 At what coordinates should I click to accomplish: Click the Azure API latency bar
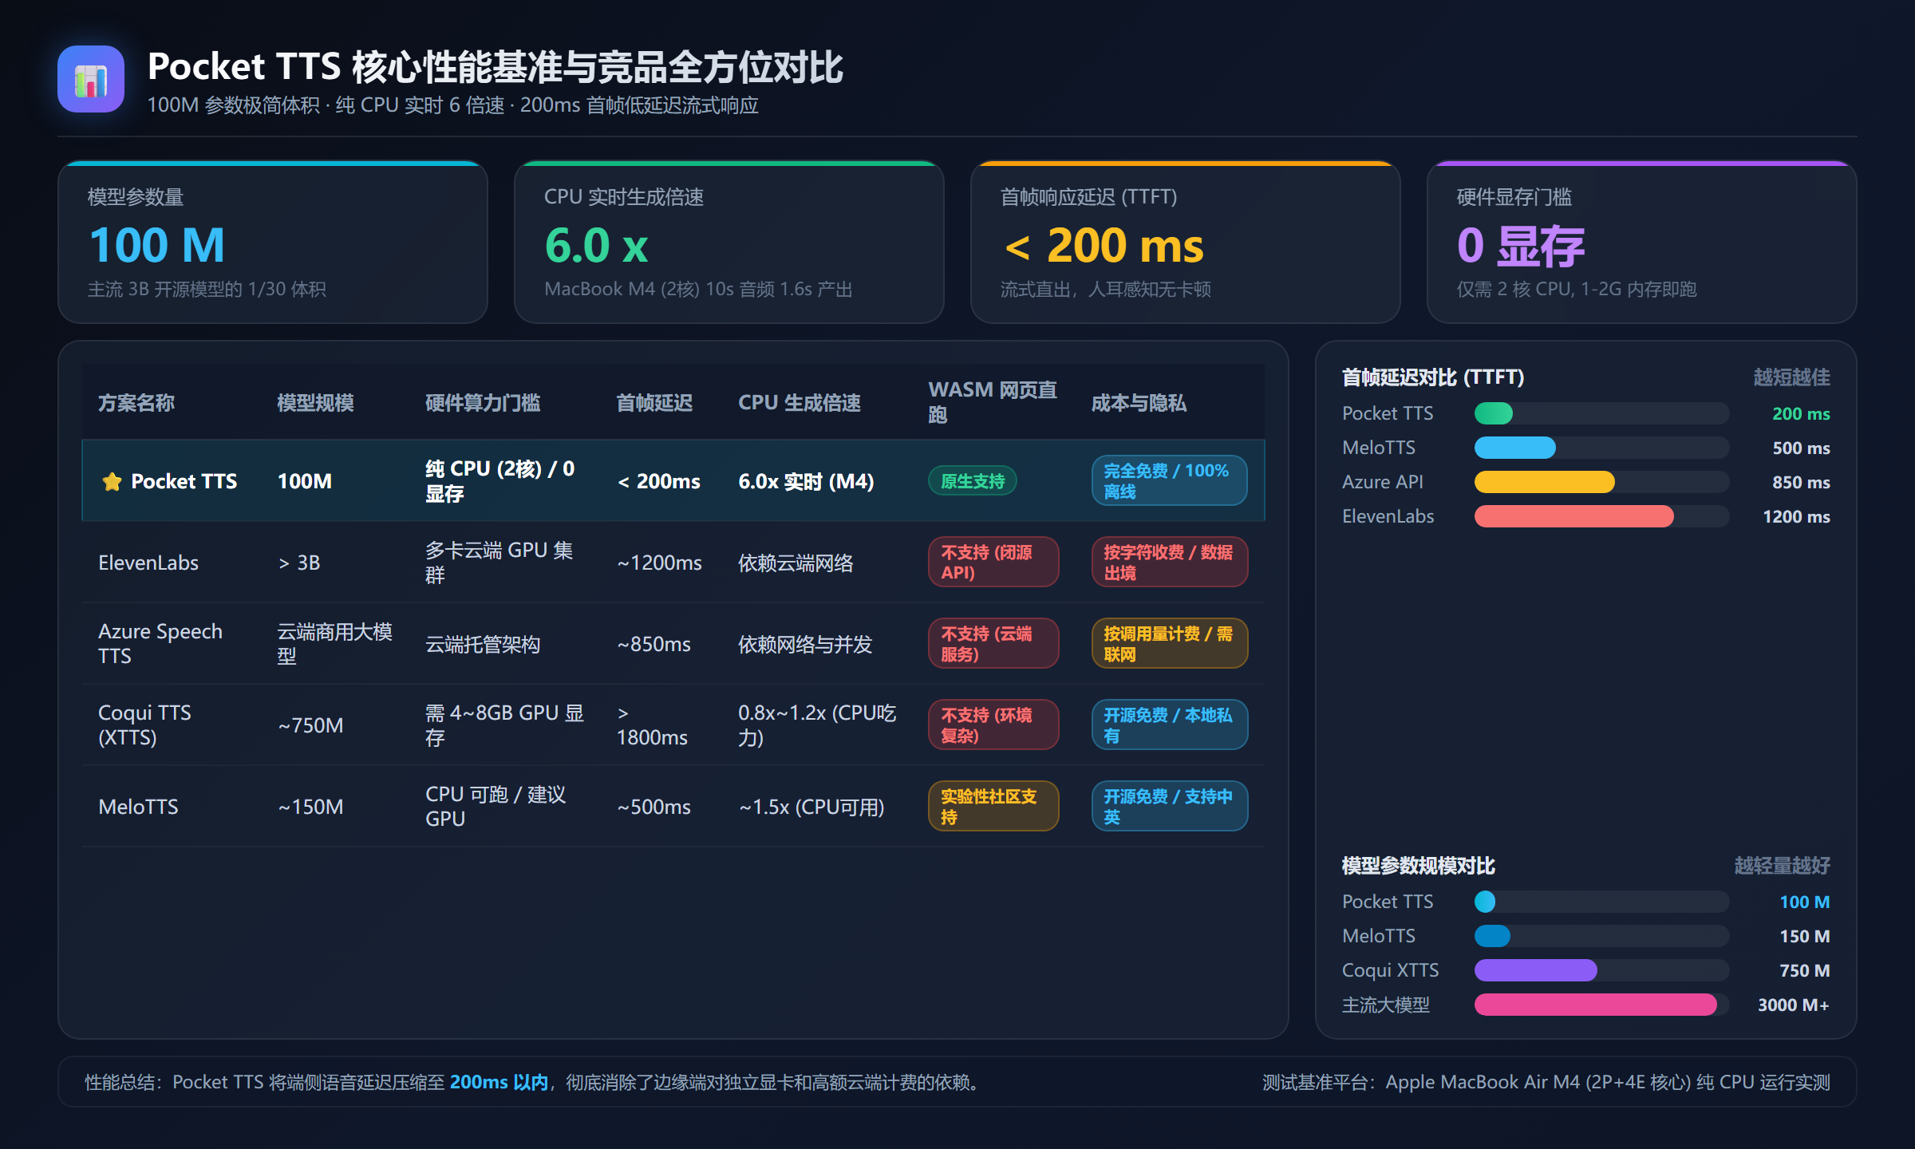pos(1544,482)
